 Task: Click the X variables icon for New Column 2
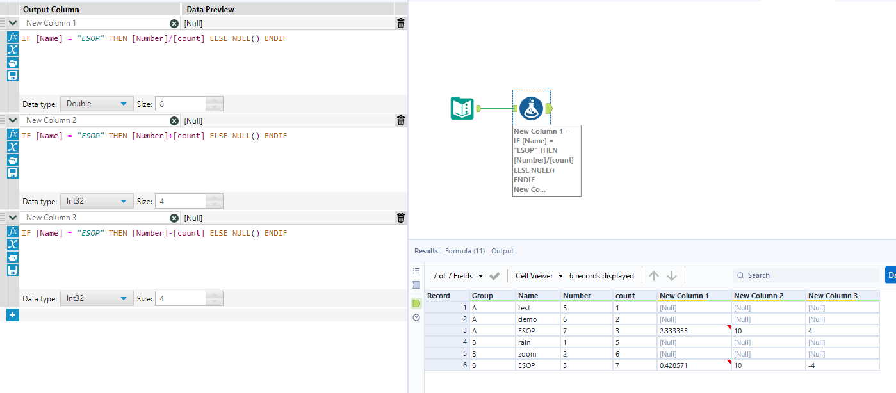12,147
